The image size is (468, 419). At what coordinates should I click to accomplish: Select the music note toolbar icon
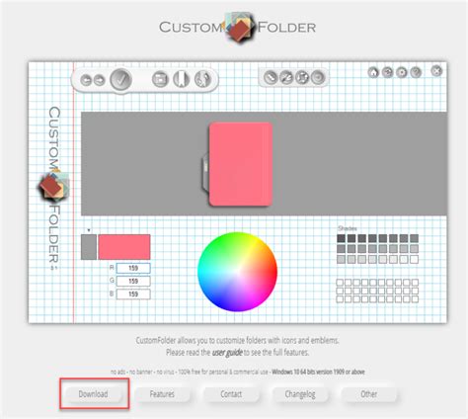point(302,78)
